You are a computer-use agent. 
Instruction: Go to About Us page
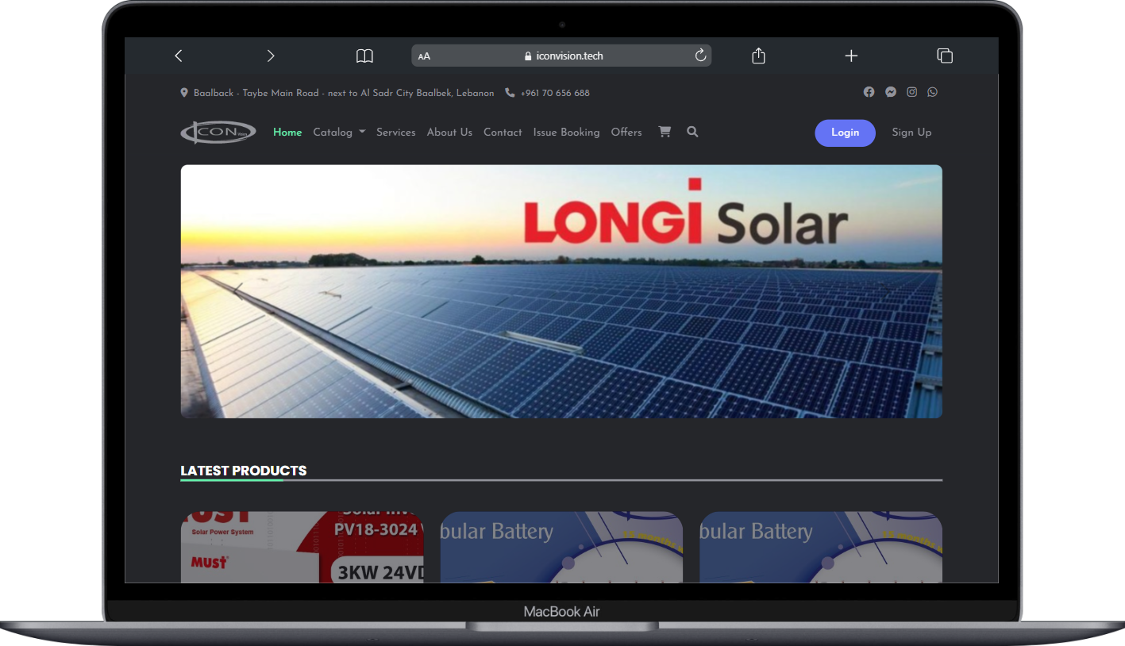(449, 133)
